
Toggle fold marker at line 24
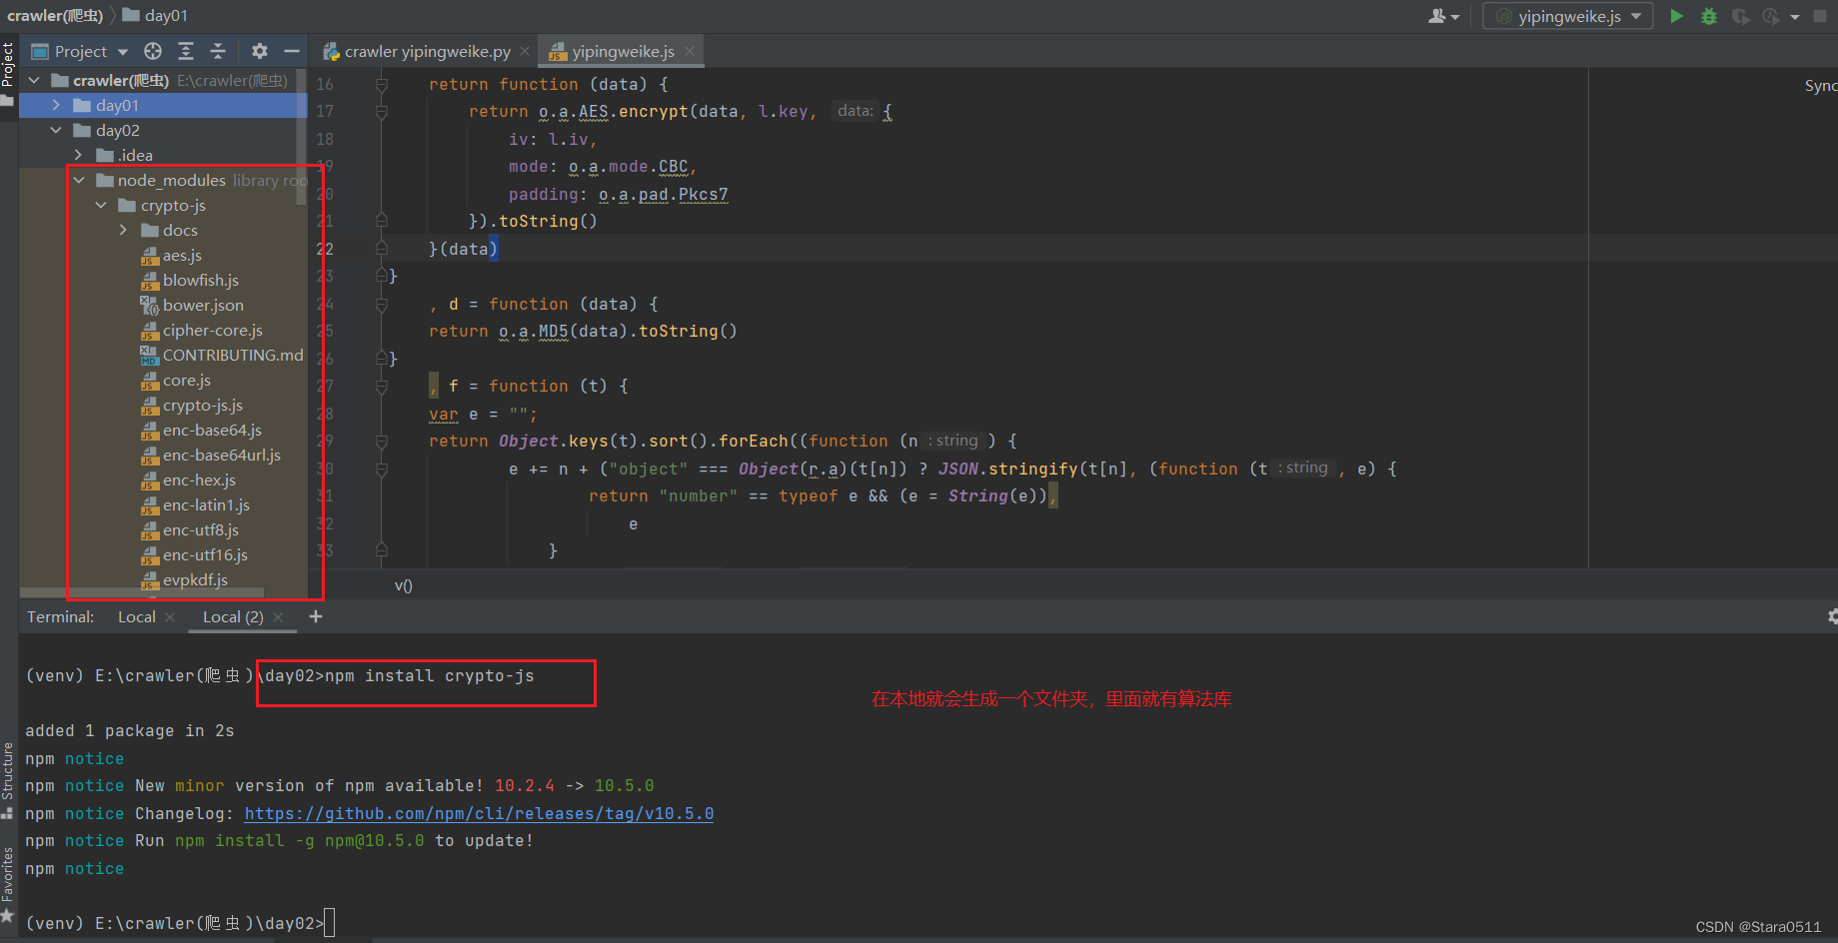coord(381,304)
